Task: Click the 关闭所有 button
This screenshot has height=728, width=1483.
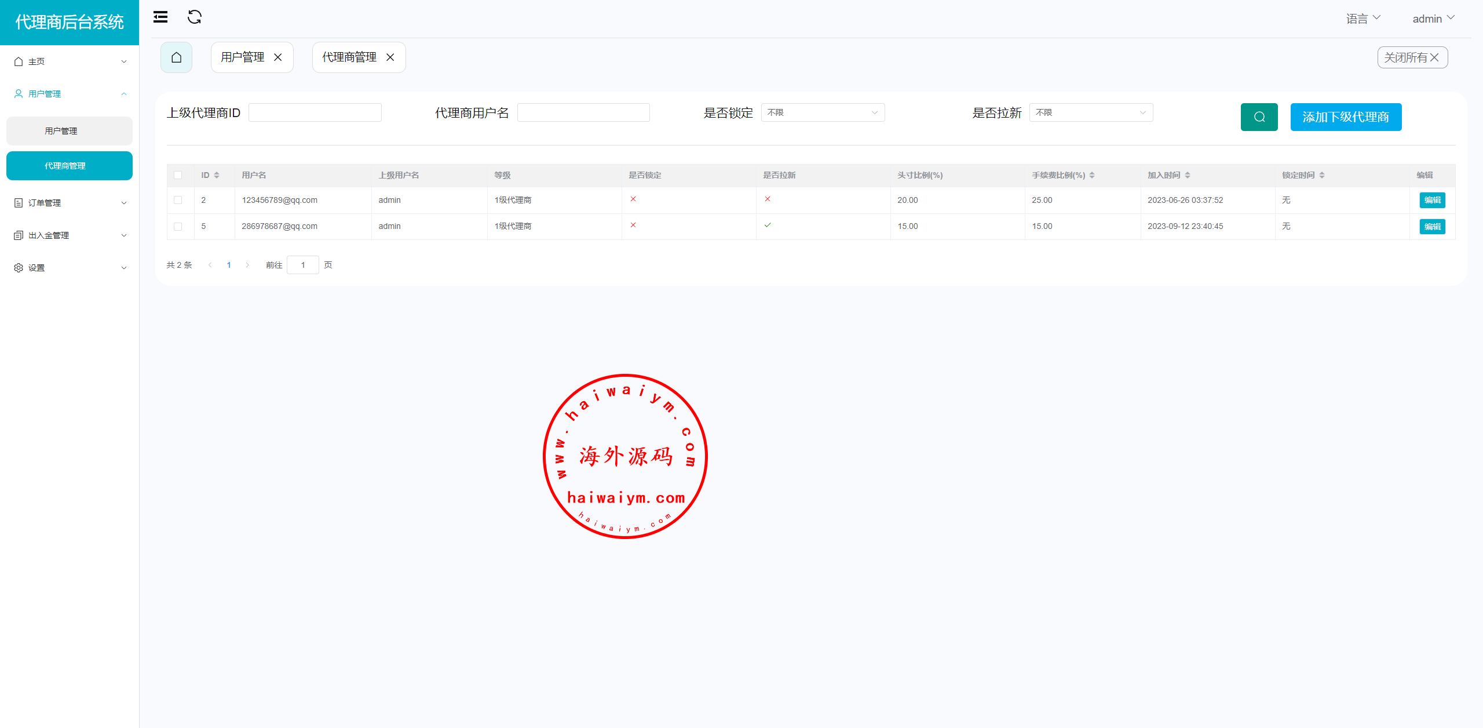Action: coord(1412,57)
